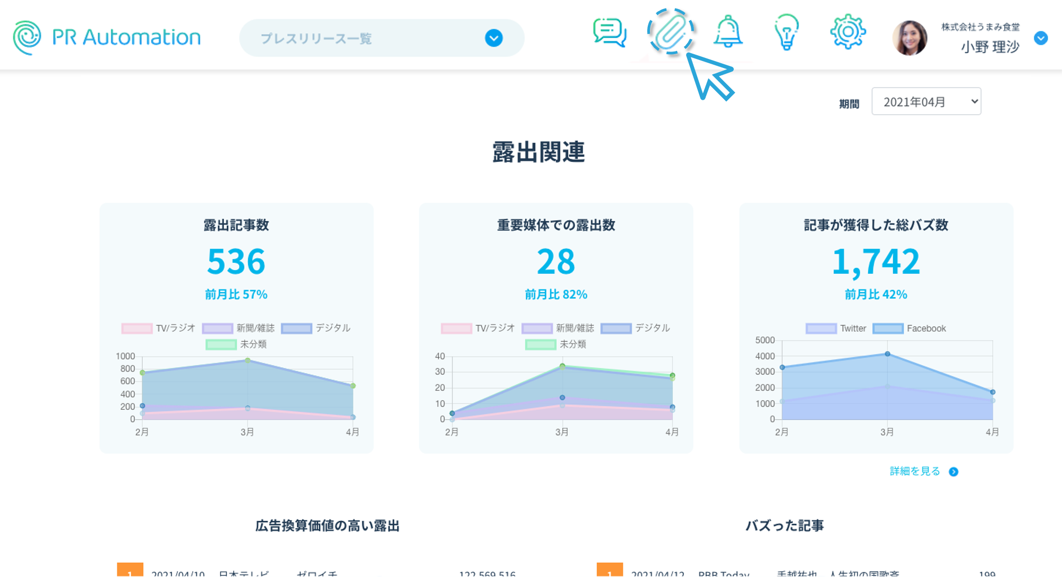Expand the user account menu chevron
This screenshot has height=577, width=1063.
[x=1041, y=38]
